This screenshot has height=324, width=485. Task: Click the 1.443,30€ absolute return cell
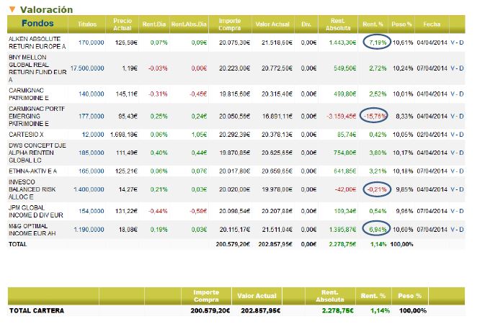(342, 42)
